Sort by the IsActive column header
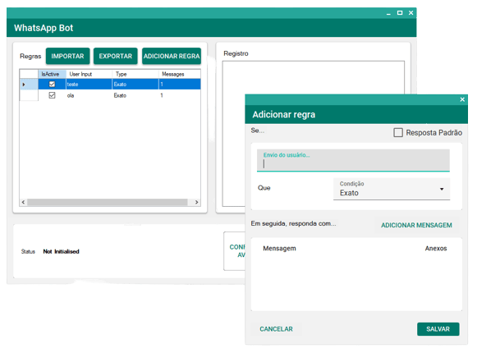The height and width of the screenshot is (353, 477). point(52,74)
